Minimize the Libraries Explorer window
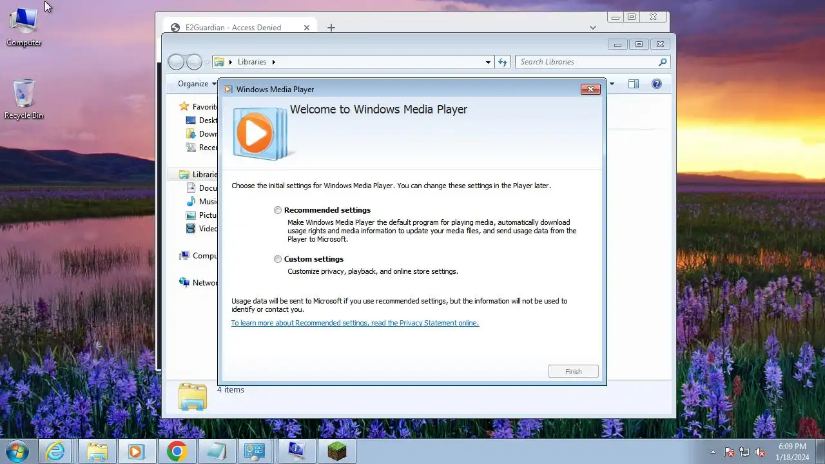 pyautogui.click(x=618, y=44)
